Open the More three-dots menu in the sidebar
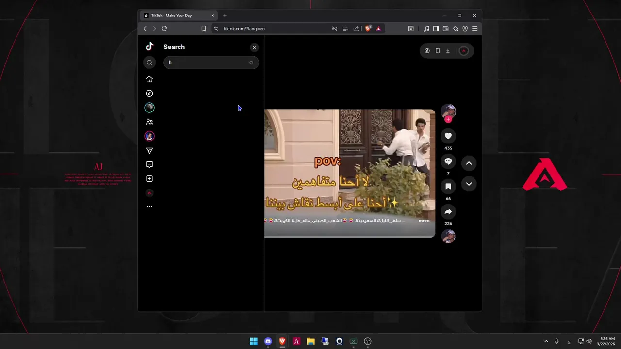Image resolution: width=621 pixels, height=349 pixels. pos(149,206)
